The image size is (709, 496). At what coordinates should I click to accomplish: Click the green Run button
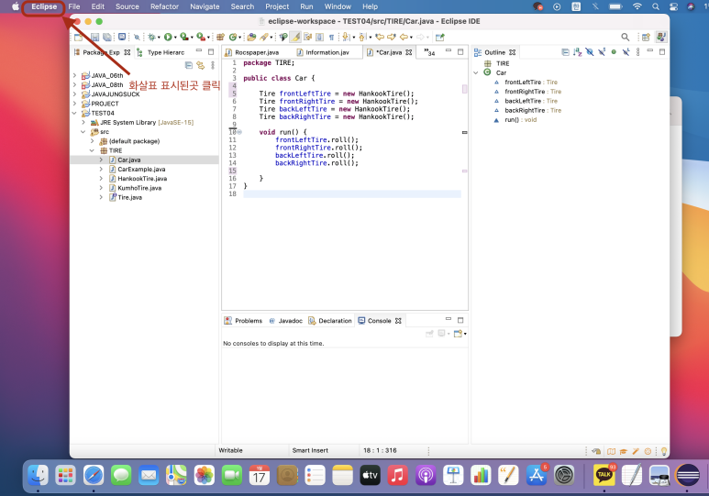[168, 37]
